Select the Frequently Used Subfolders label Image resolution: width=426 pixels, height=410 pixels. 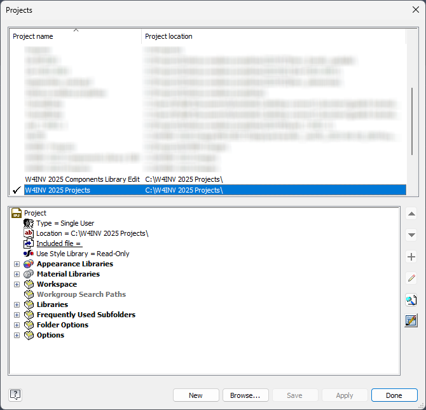pyautogui.click(x=86, y=315)
